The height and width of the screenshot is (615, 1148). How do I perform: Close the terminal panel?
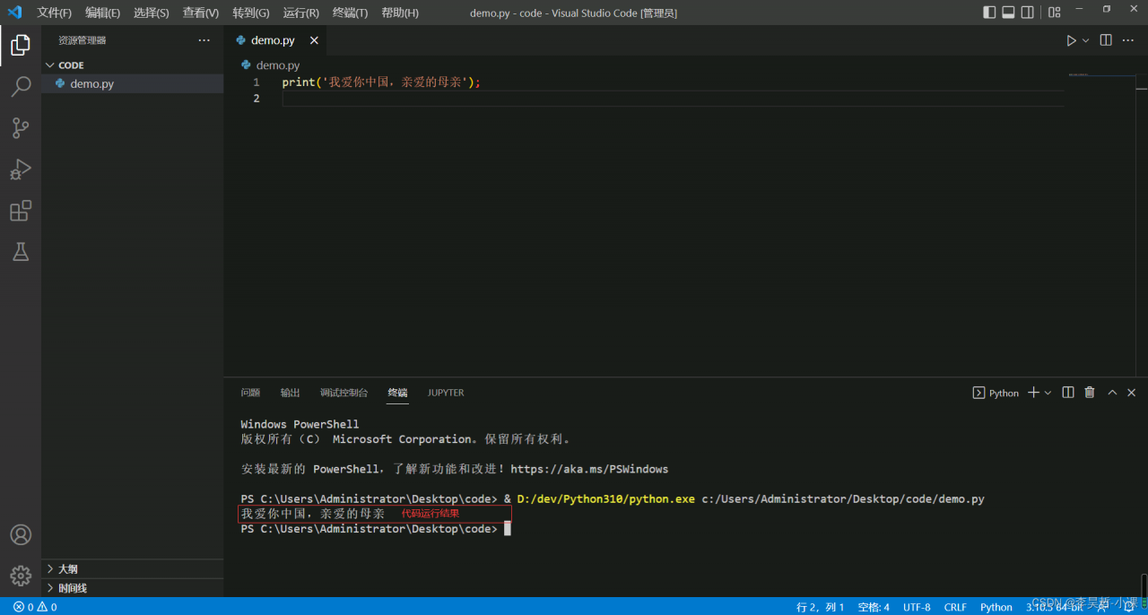(1132, 393)
